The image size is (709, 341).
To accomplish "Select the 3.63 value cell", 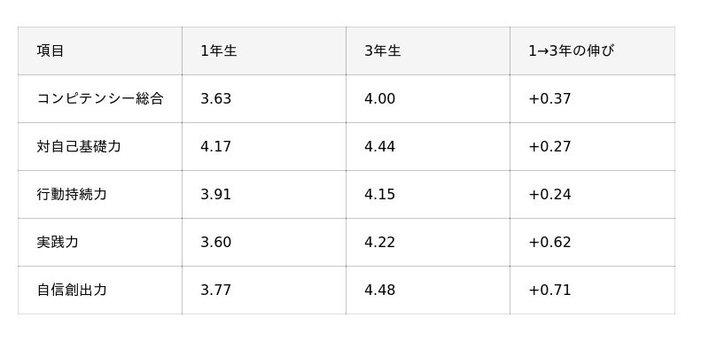I will click(x=264, y=98).
